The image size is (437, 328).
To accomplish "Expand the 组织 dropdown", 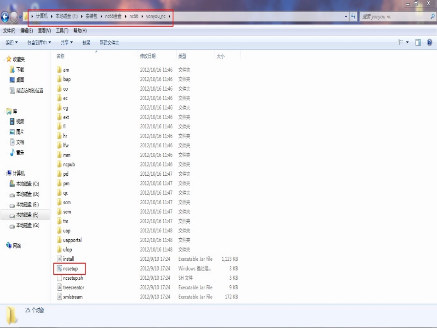I will (11, 43).
